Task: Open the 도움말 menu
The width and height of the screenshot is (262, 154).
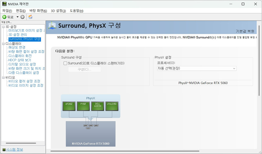Action: (x=76, y=11)
